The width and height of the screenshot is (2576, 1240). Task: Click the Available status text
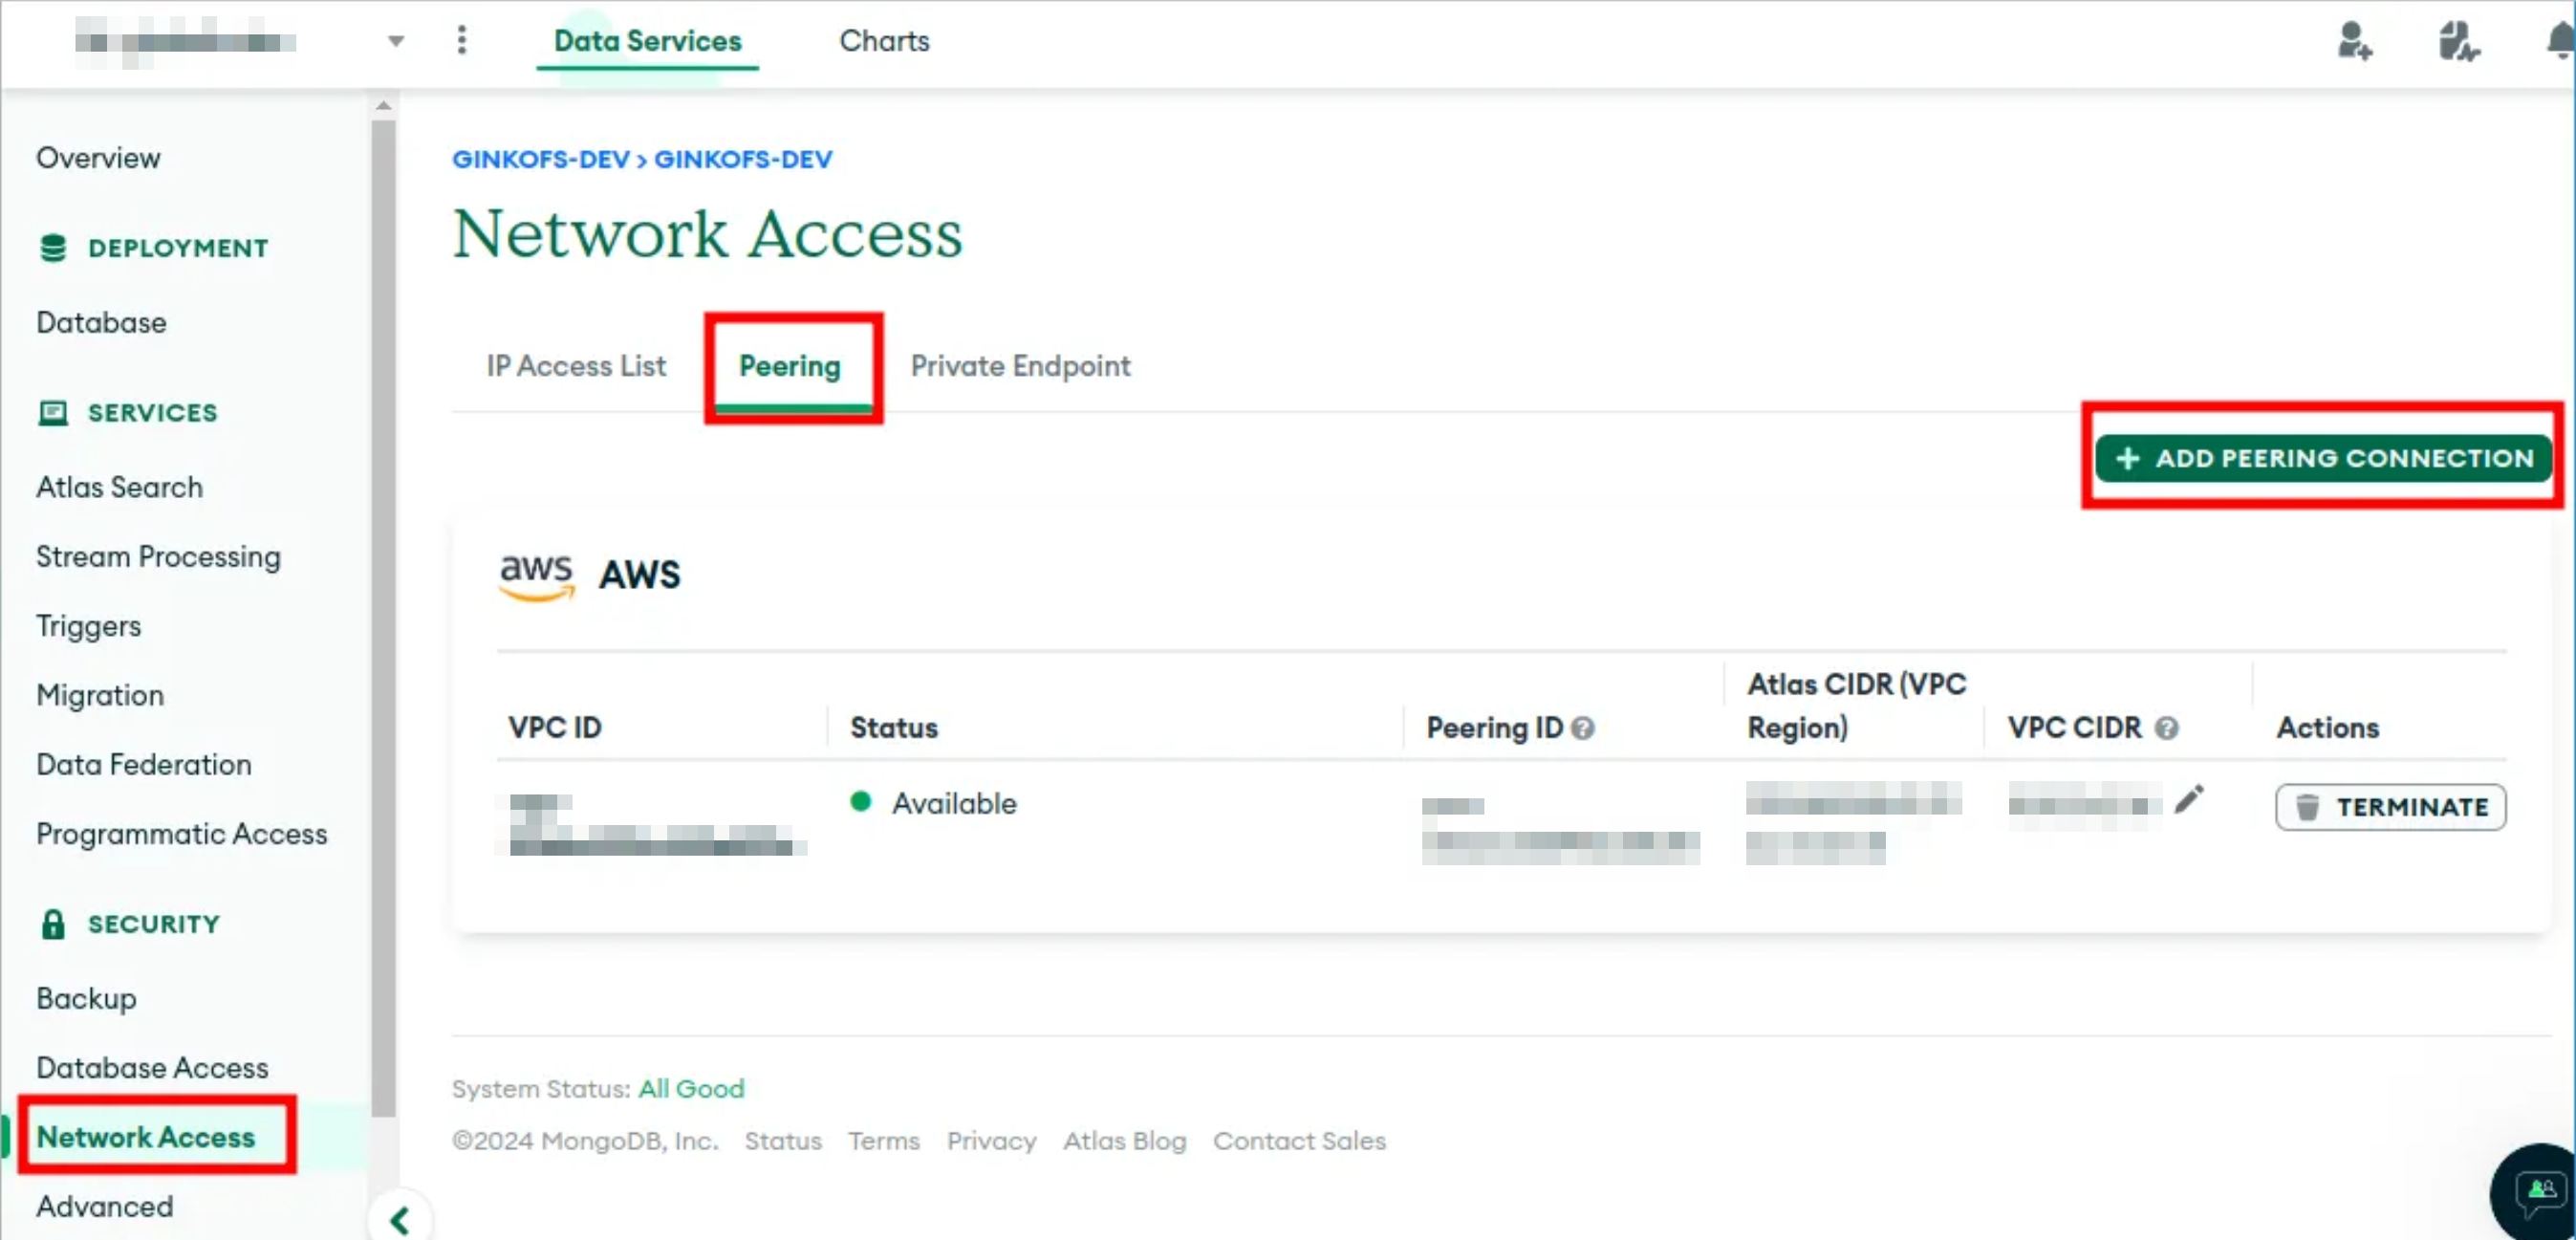(x=954, y=804)
